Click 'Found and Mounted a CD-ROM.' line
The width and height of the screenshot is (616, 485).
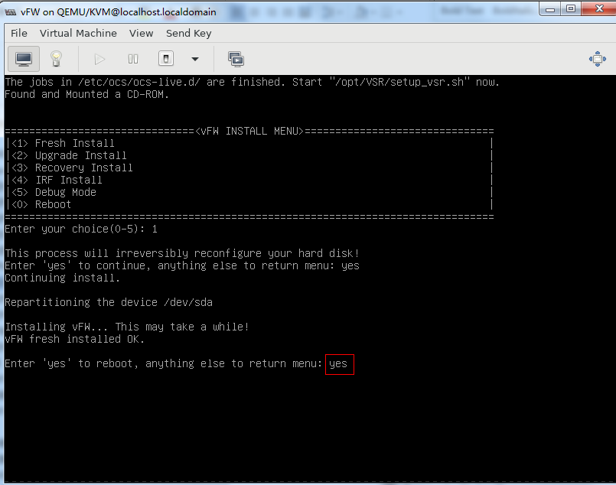pos(86,94)
